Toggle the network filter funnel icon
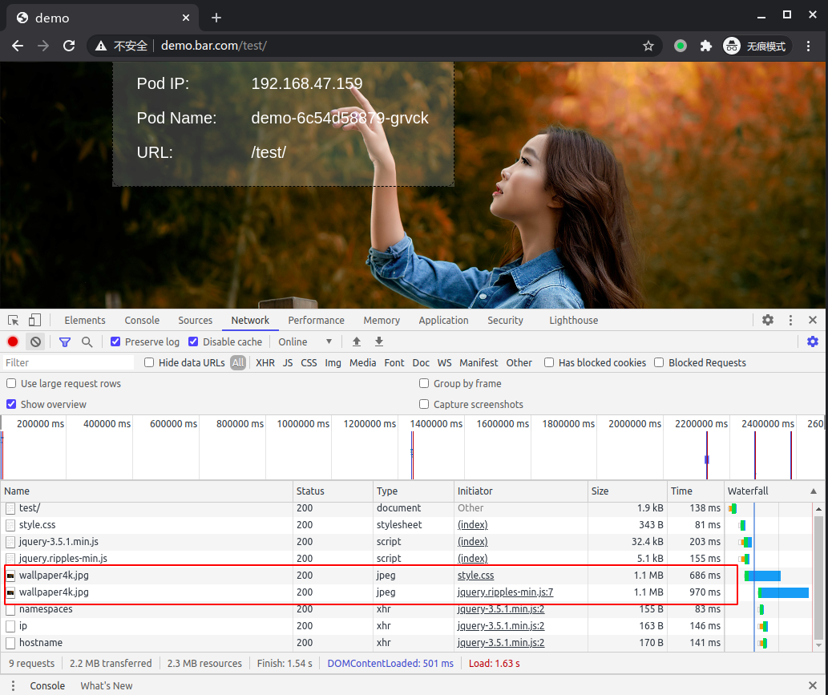Screen dimensions: 828x695 65,341
